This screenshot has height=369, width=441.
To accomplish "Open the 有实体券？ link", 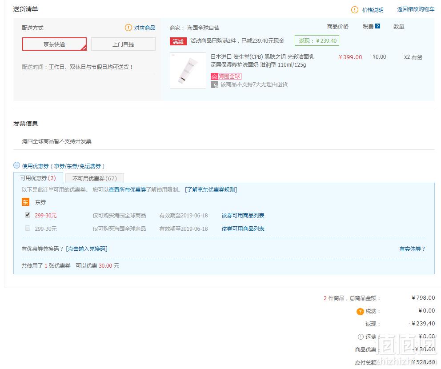I will pyautogui.click(x=412, y=249).
